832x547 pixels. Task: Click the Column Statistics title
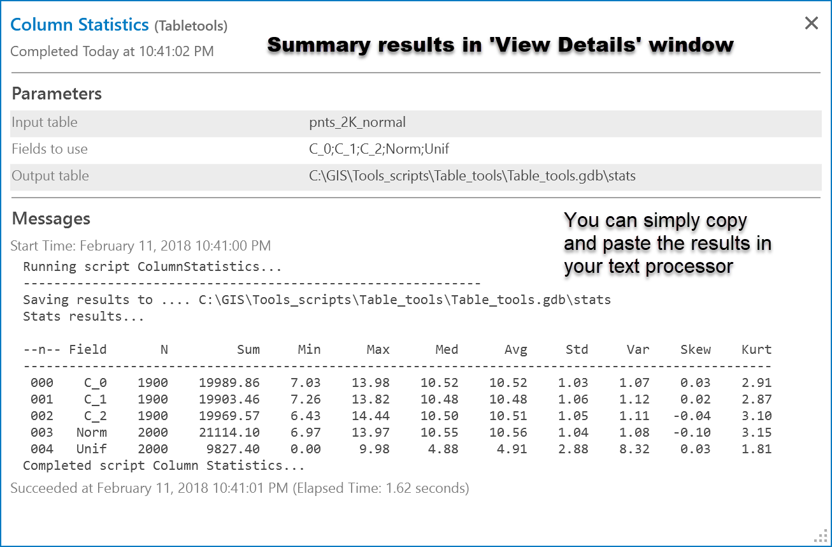coord(80,25)
